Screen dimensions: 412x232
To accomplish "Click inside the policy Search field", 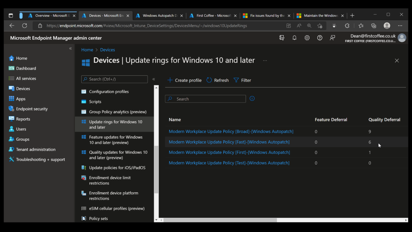I will pyautogui.click(x=205, y=99).
